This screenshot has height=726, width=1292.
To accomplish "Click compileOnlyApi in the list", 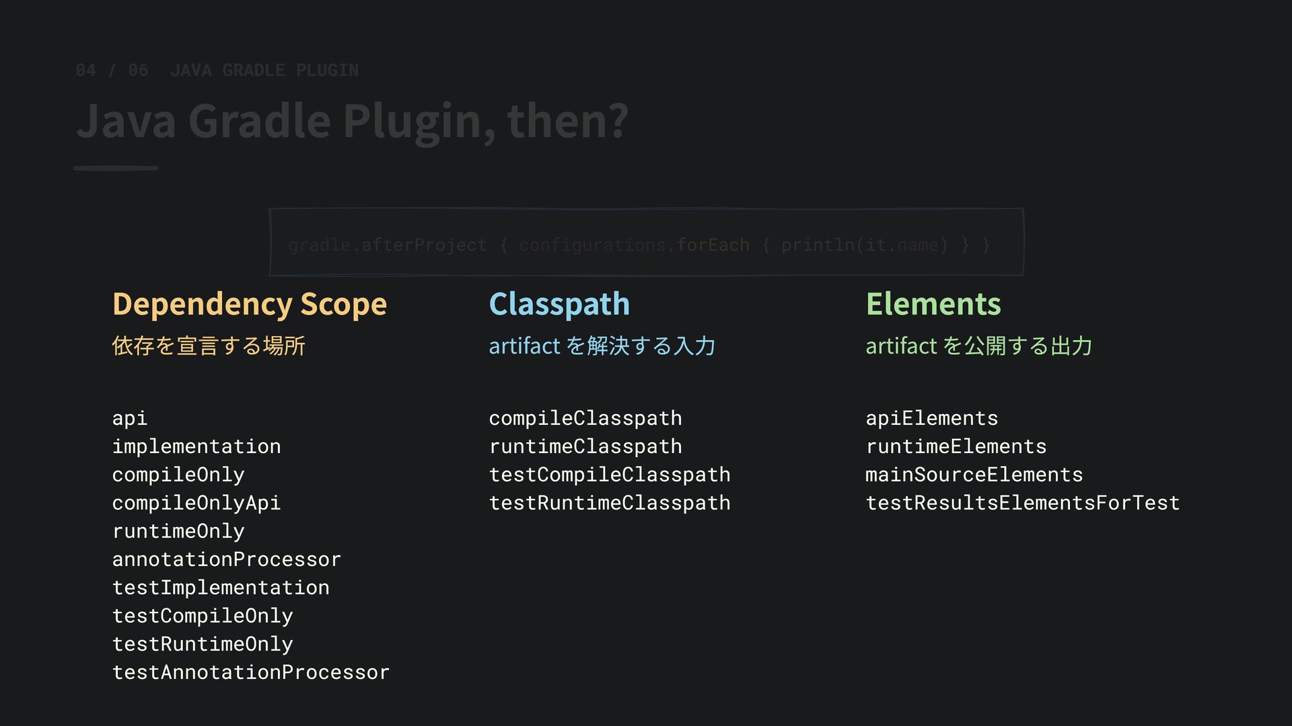I will click(196, 503).
